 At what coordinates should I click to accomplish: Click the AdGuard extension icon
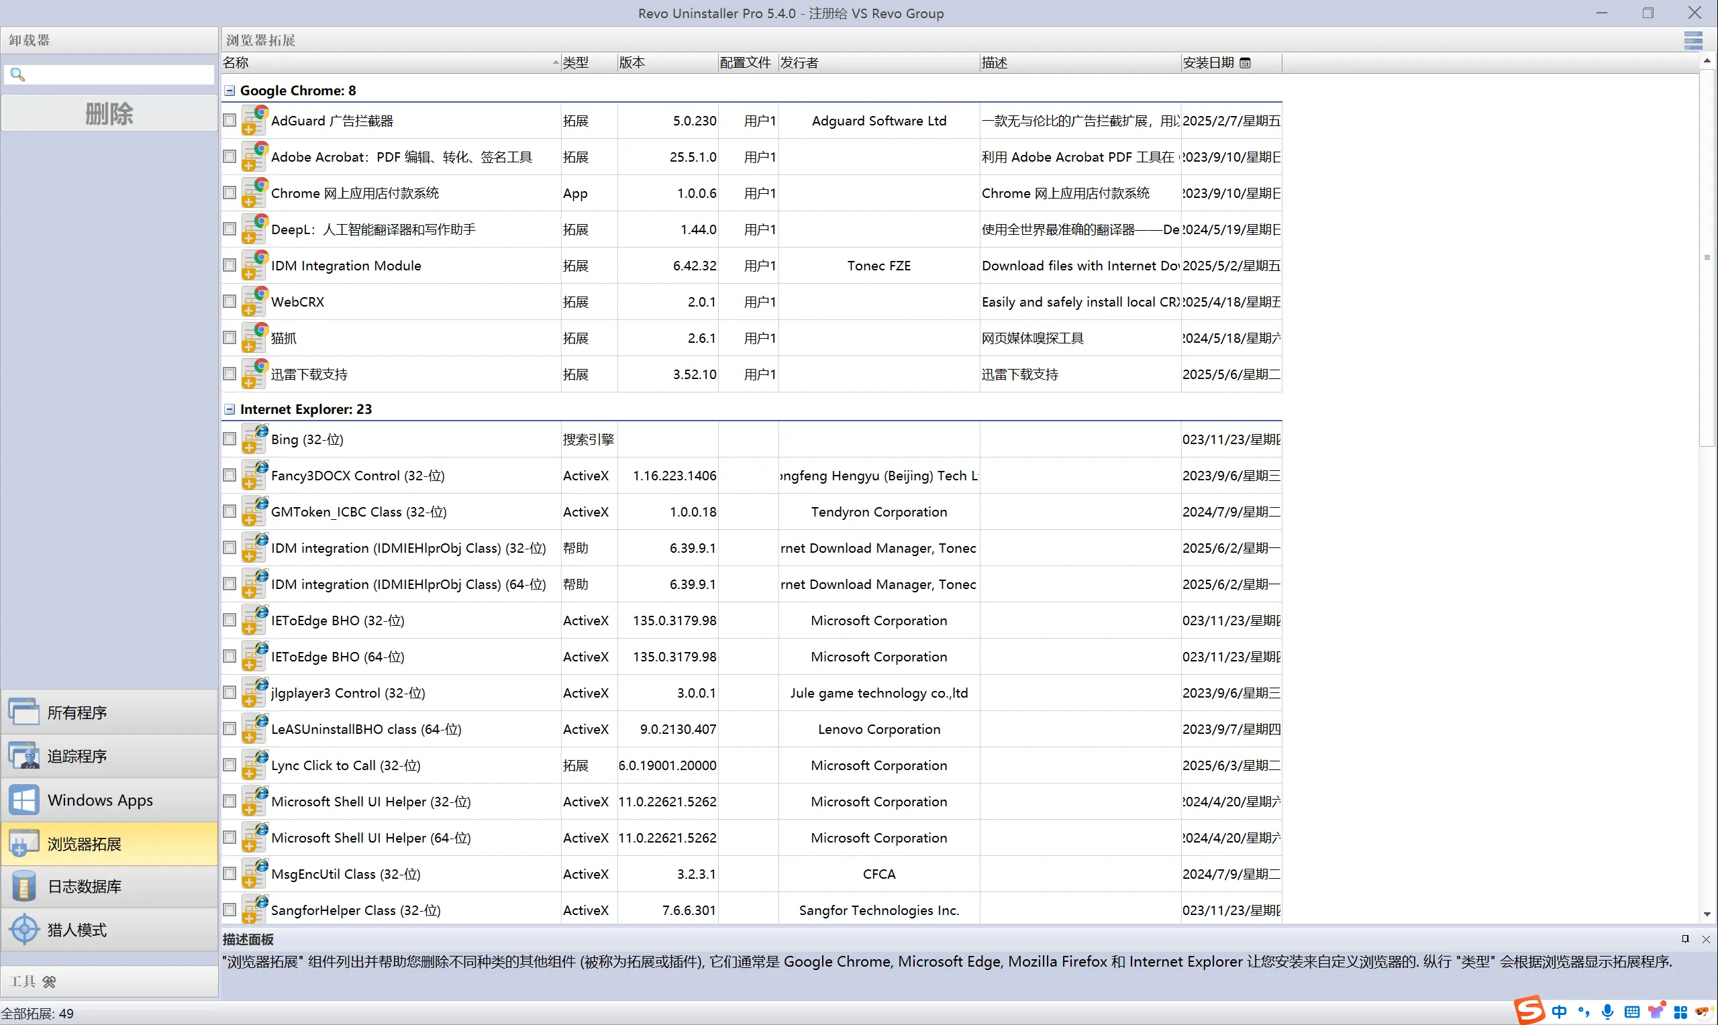coord(254,120)
